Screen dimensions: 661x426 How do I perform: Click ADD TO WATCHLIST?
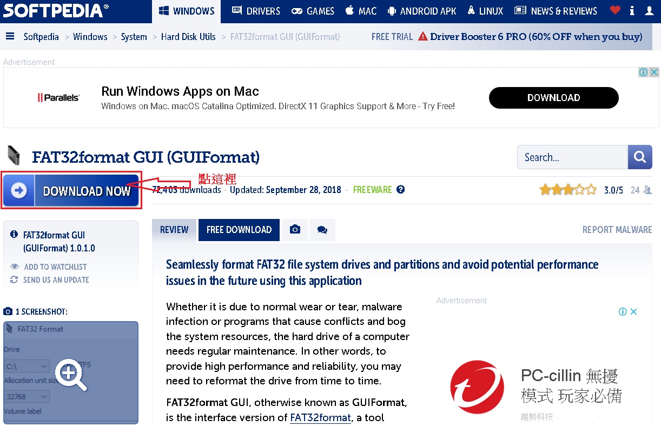coord(55,267)
